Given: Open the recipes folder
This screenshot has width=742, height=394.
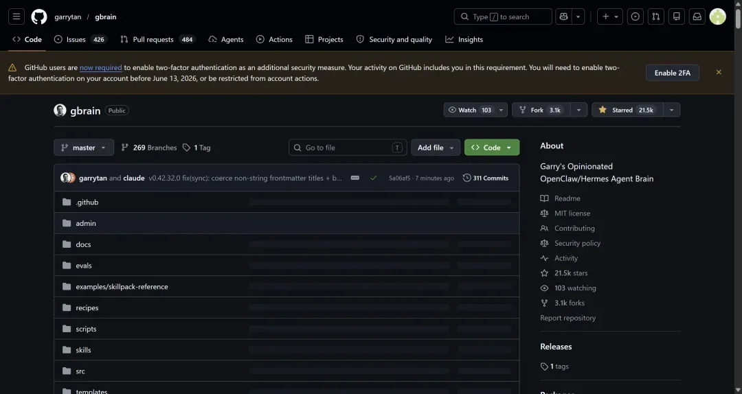Looking at the screenshot, I should pyautogui.click(x=87, y=308).
